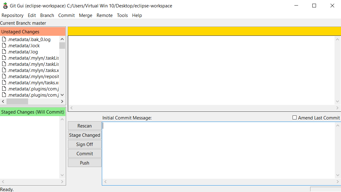
Task: Click the right arrow of the diff pane's horizontal scrollbar
Action: (x=338, y=108)
